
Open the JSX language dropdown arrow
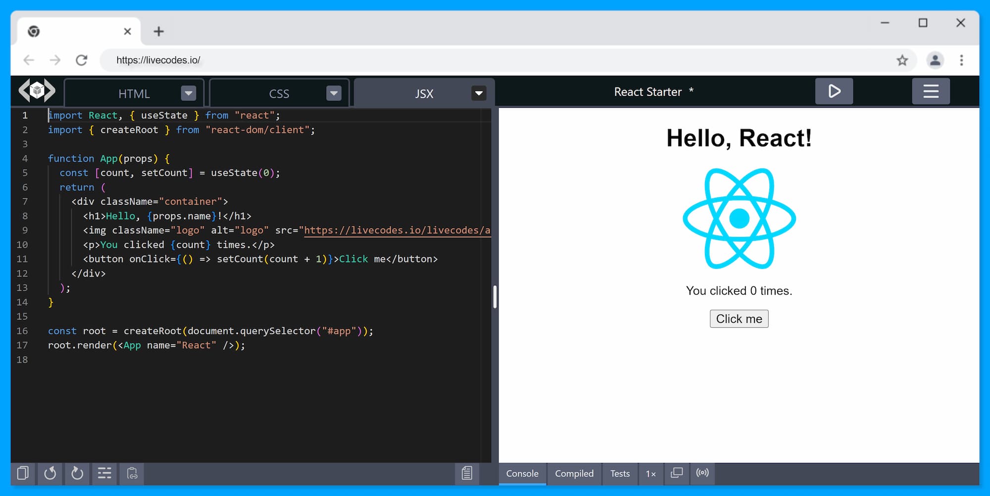pyautogui.click(x=479, y=93)
